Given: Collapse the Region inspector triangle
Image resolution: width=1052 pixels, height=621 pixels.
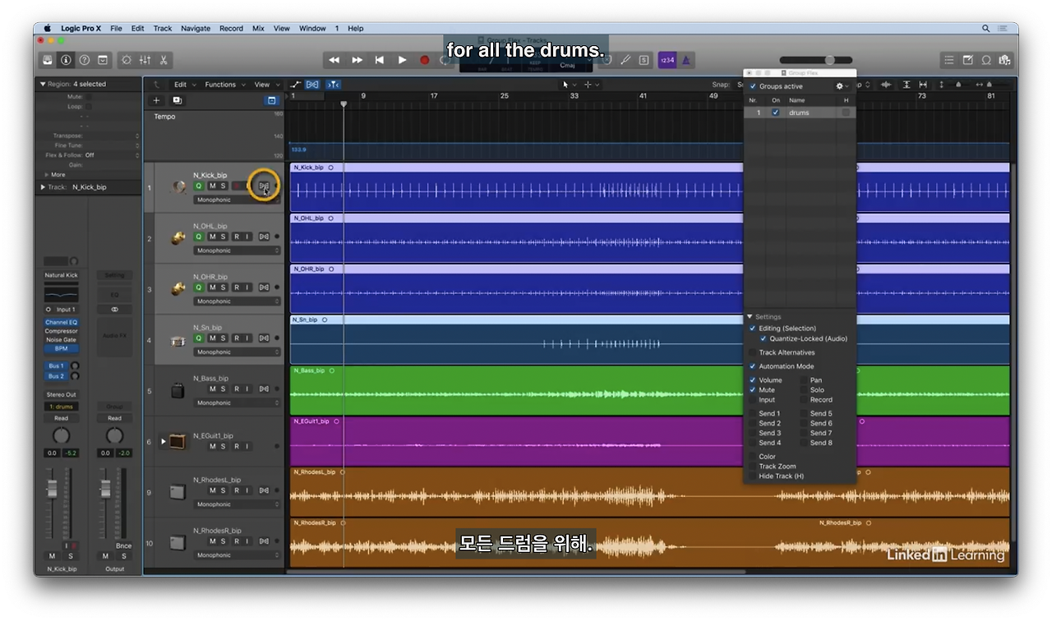Looking at the screenshot, I should click(x=43, y=84).
